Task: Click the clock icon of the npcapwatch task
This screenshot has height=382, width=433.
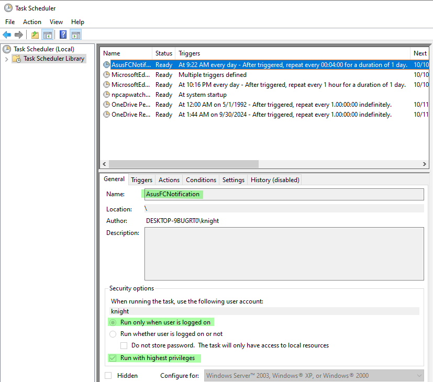Action: 107,95
